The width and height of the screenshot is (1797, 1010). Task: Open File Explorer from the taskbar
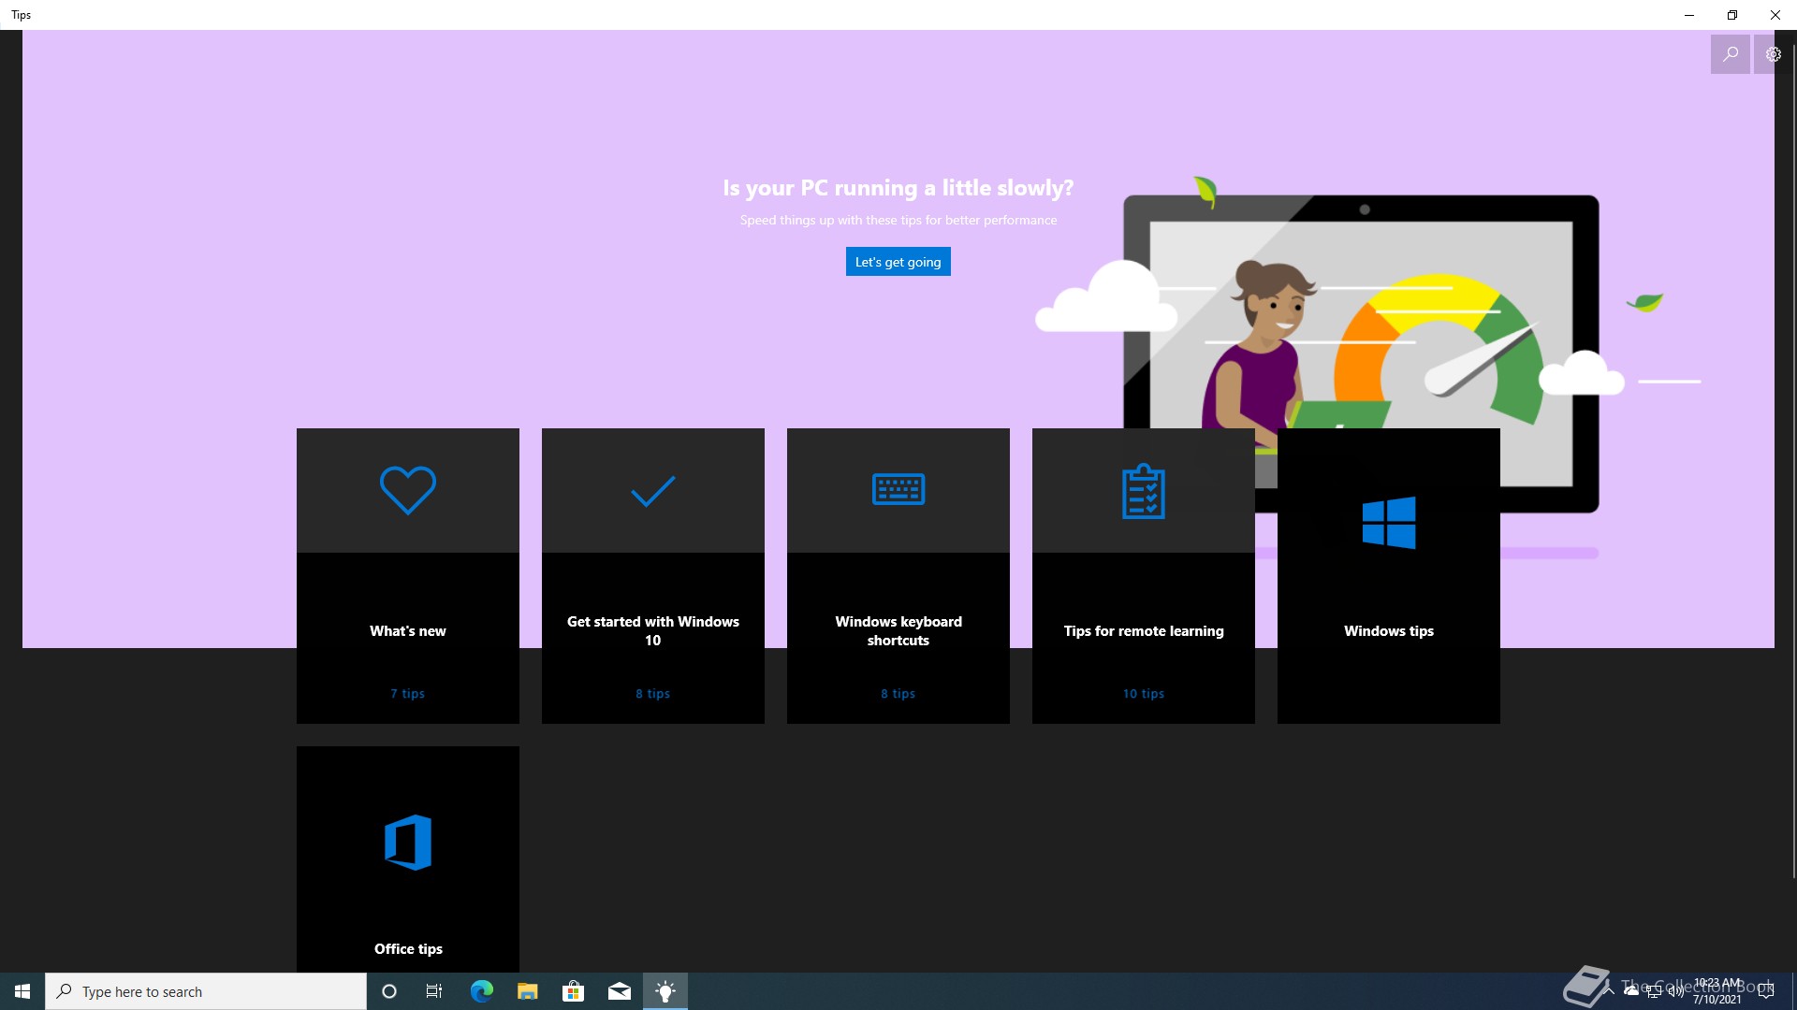point(527,991)
